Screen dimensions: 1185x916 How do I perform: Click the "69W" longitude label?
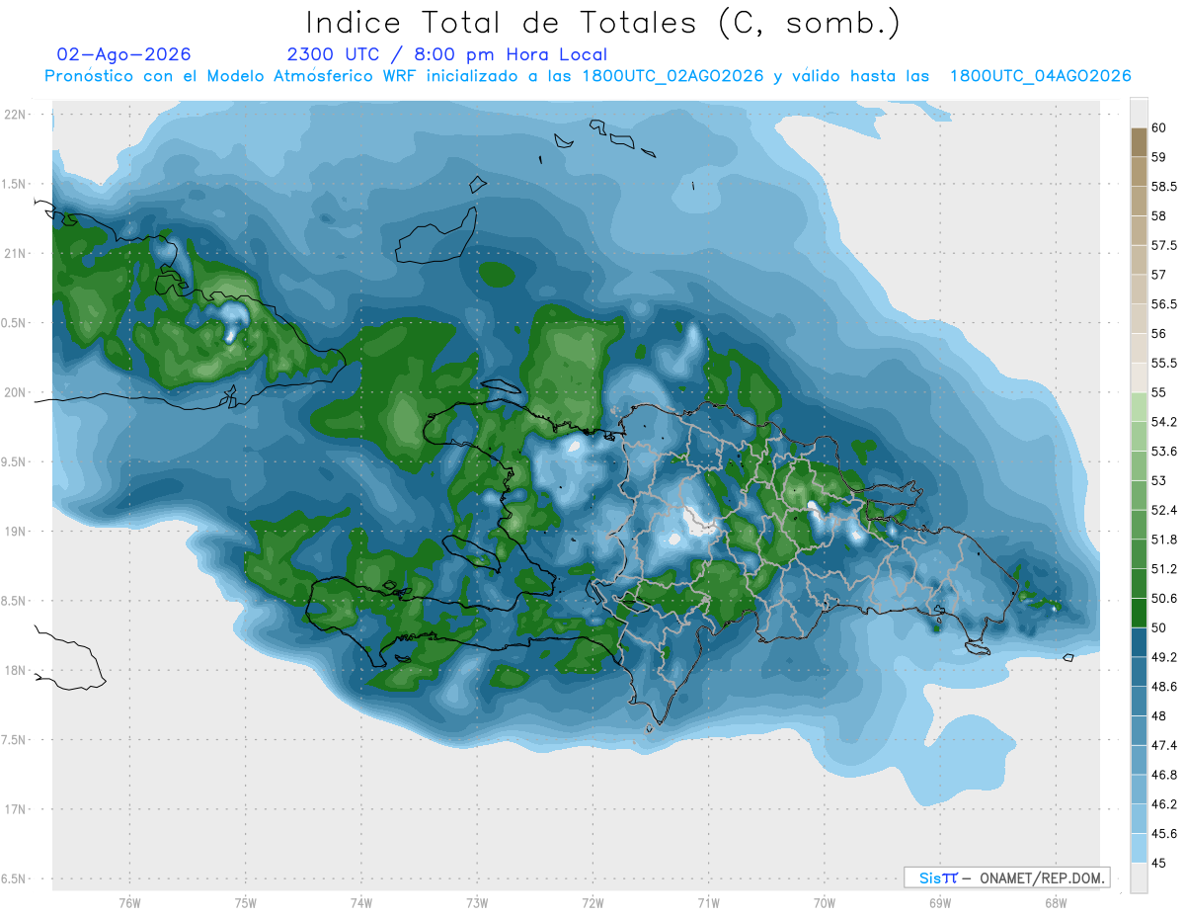(939, 903)
